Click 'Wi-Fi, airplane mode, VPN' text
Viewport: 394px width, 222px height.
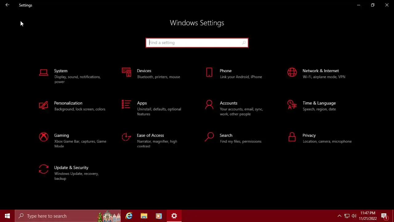point(324,77)
